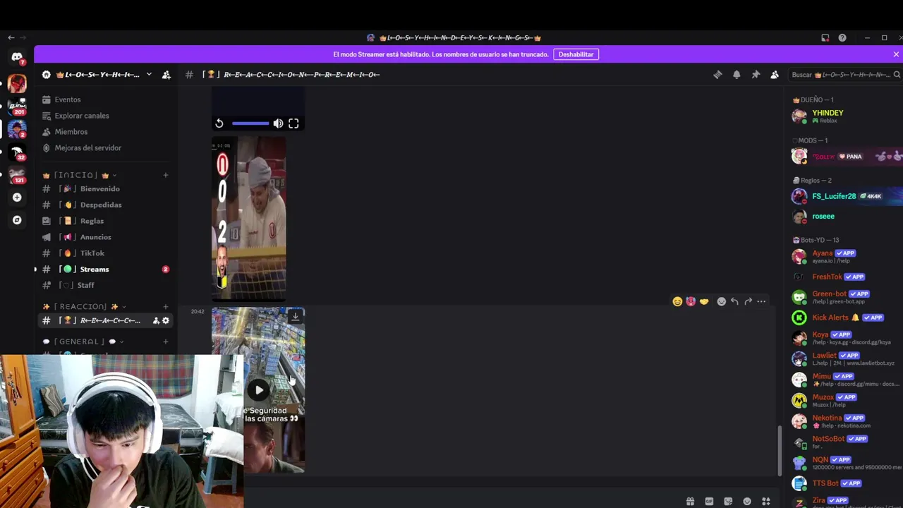This screenshot has width=903, height=508.
Task: Open the TikTok channel
Action: coord(106,253)
